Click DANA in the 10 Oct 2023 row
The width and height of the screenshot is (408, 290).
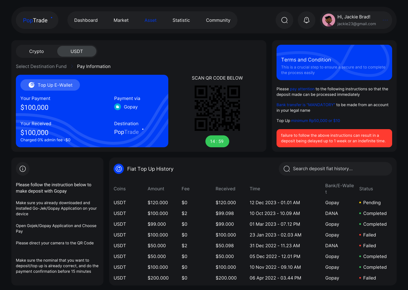(331, 213)
